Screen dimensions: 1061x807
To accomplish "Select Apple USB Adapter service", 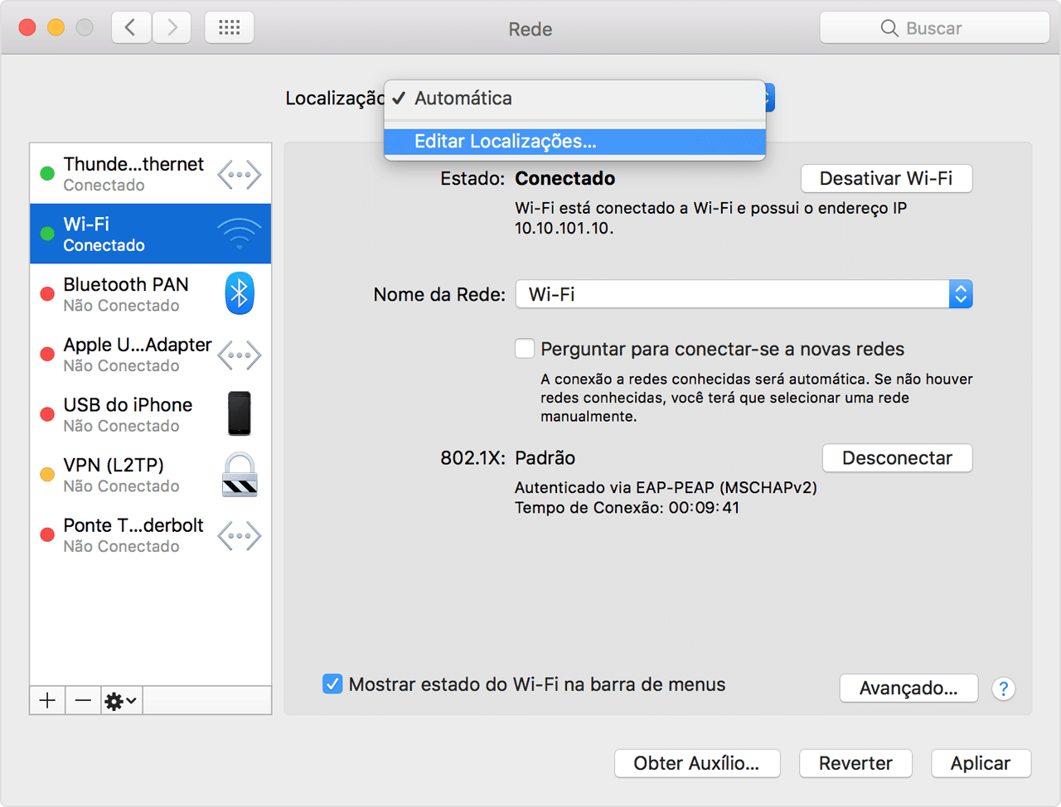I will (x=151, y=355).
